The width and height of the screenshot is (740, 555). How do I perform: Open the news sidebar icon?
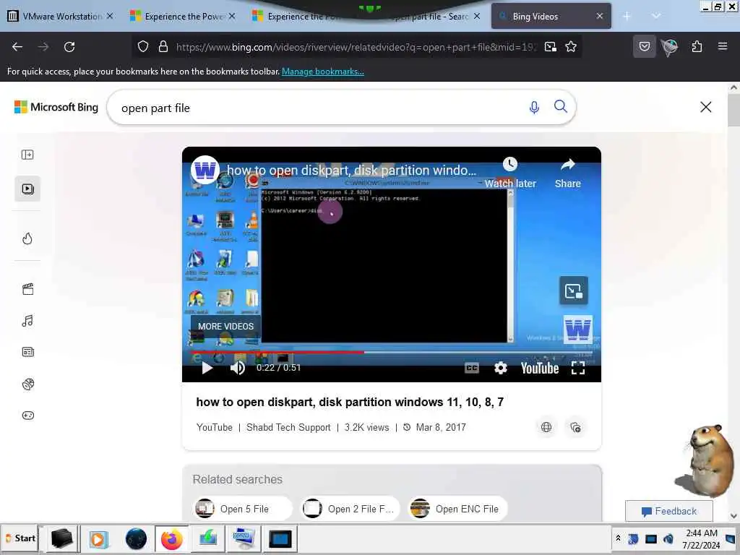[x=28, y=352]
